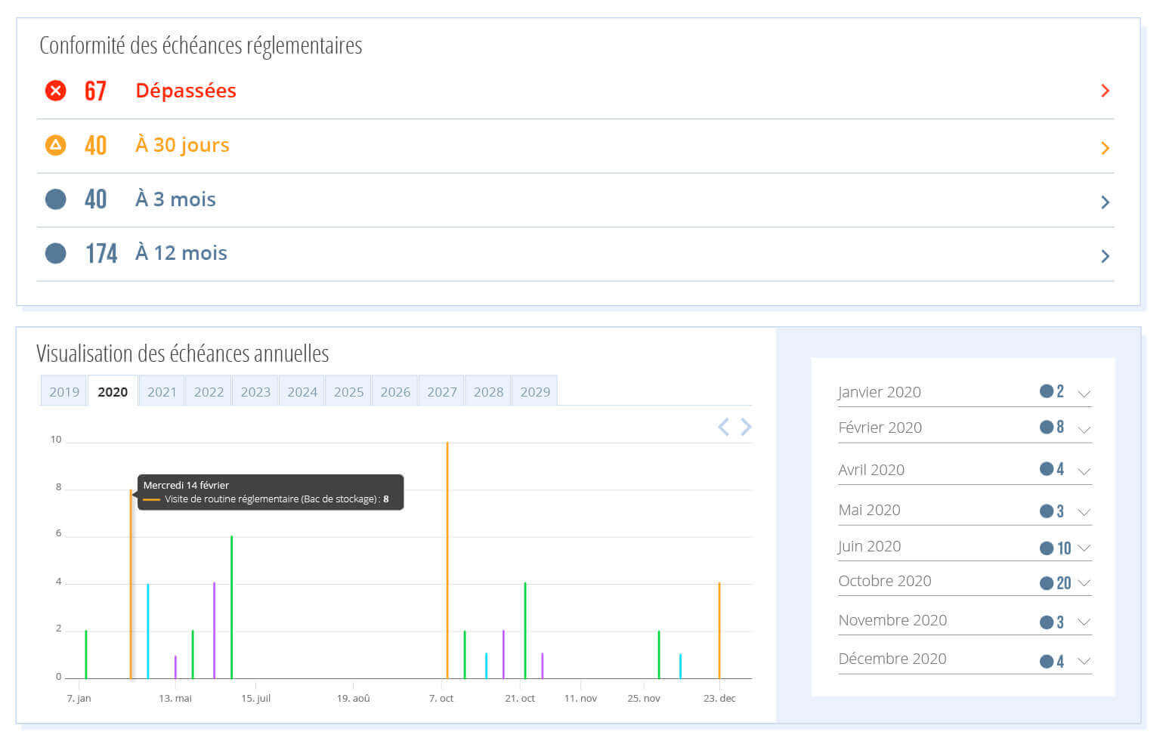The image size is (1172, 741).
Task: Click the blue arrow on the À 12 mois row
Action: [1105, 256]
